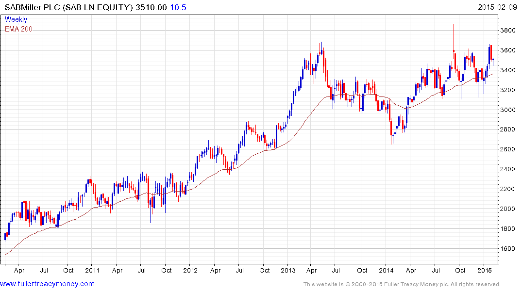
Task: Click the 2600 price axis label
Action: pyautogui.click(x=508, y=149)
